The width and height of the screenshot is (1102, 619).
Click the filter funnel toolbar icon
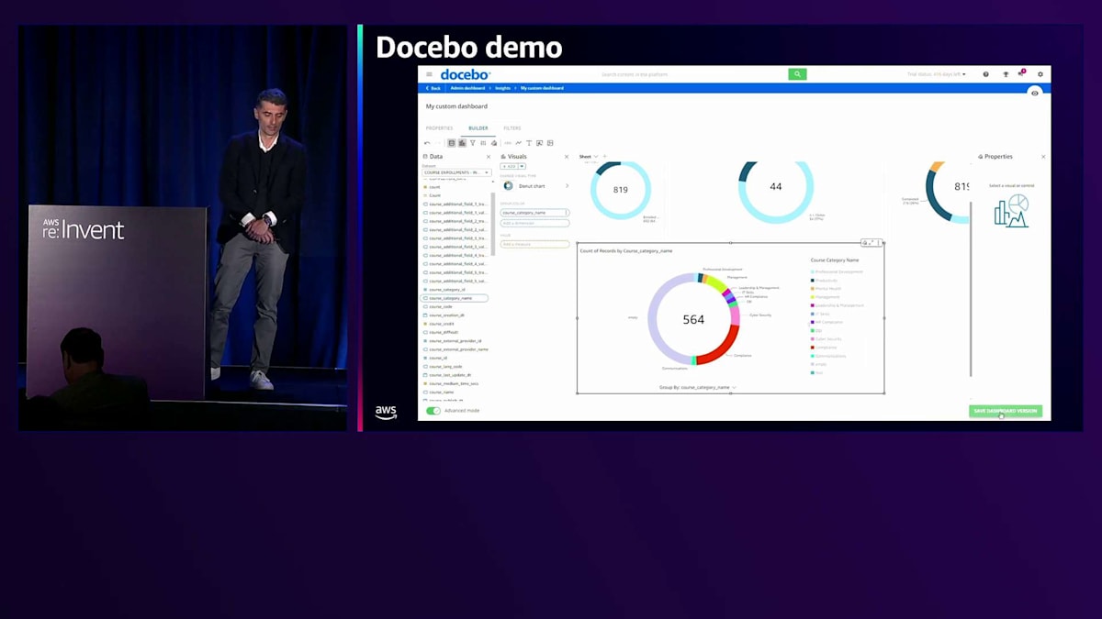point(473,143)
